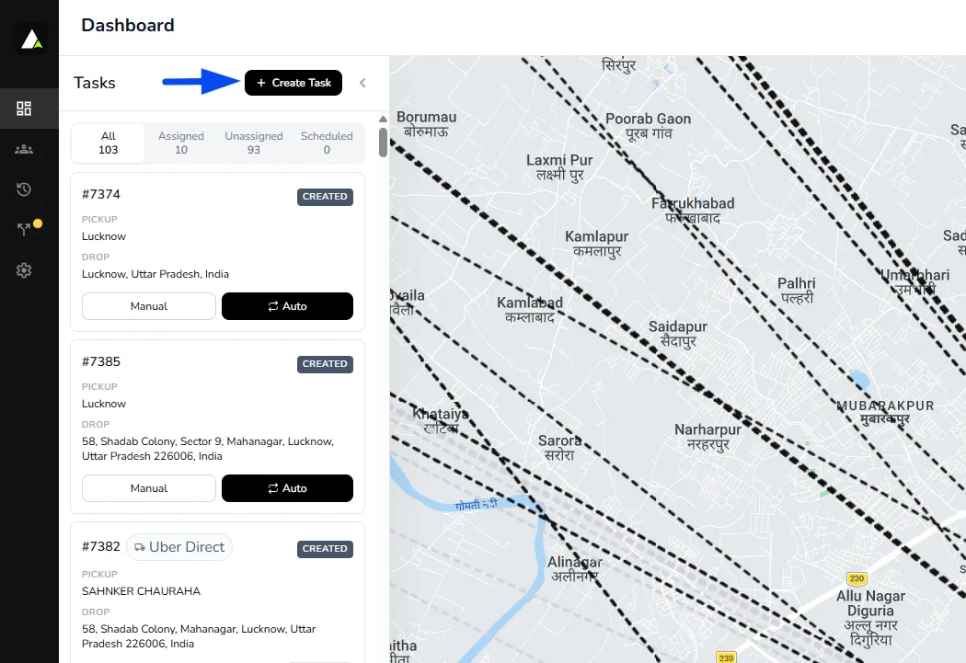The width and height of the screenshot is (966, 663).
Task: Click the CREATED status badge on #7374
Action: pos(325,197)
